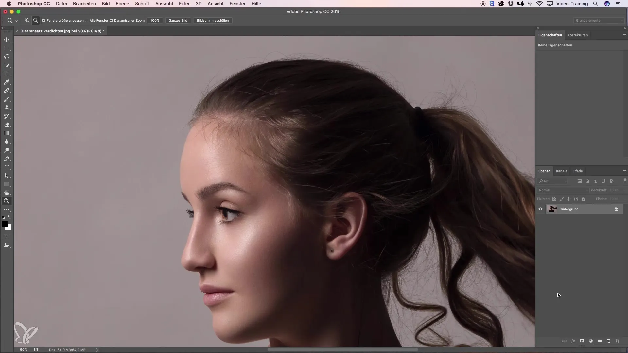Image resolution: width=628 pixels, height=353 pixels.
Task: Select the Healing Brush tool
Action: click(x=7, y=91)
